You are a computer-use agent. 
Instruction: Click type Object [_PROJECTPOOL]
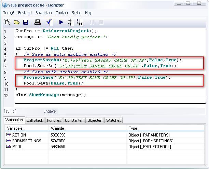(x=150, y=147)
